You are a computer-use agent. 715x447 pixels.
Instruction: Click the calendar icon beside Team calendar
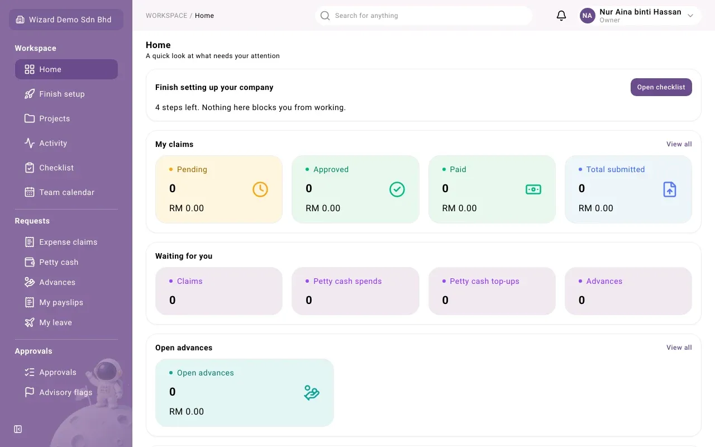(30, 192)
